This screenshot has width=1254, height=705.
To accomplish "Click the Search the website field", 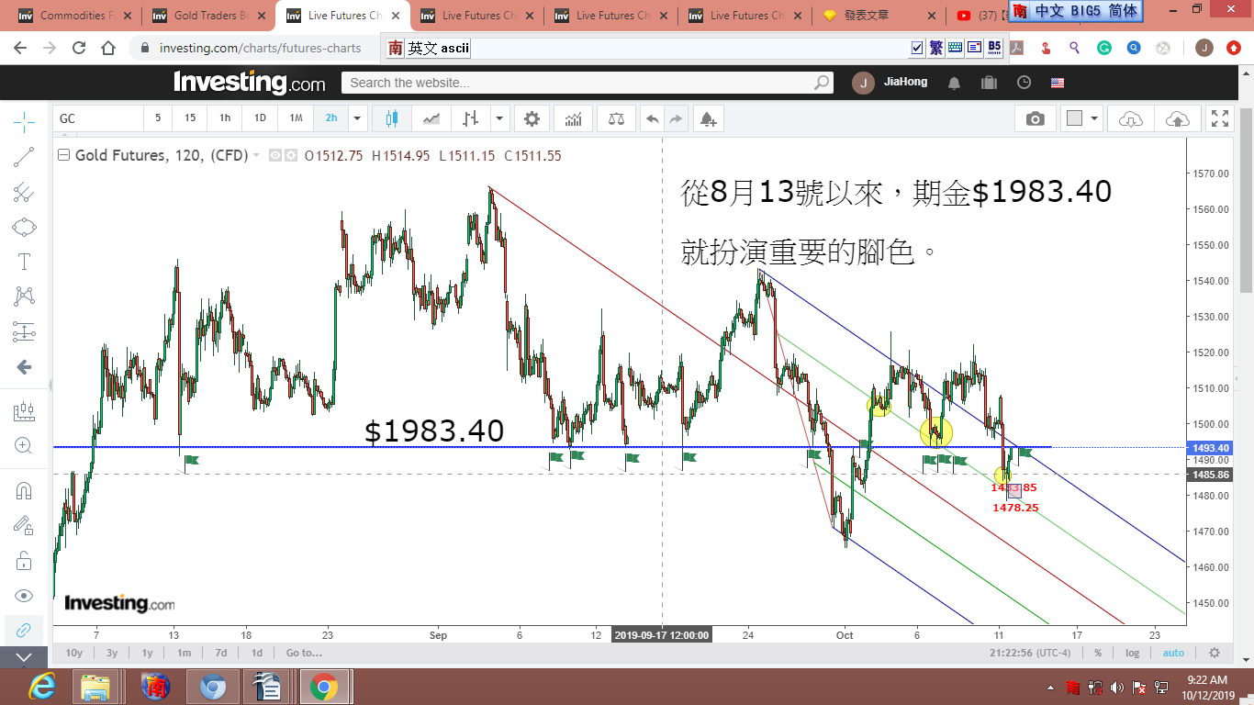I will pyautogui.click(x=588, y=83).
